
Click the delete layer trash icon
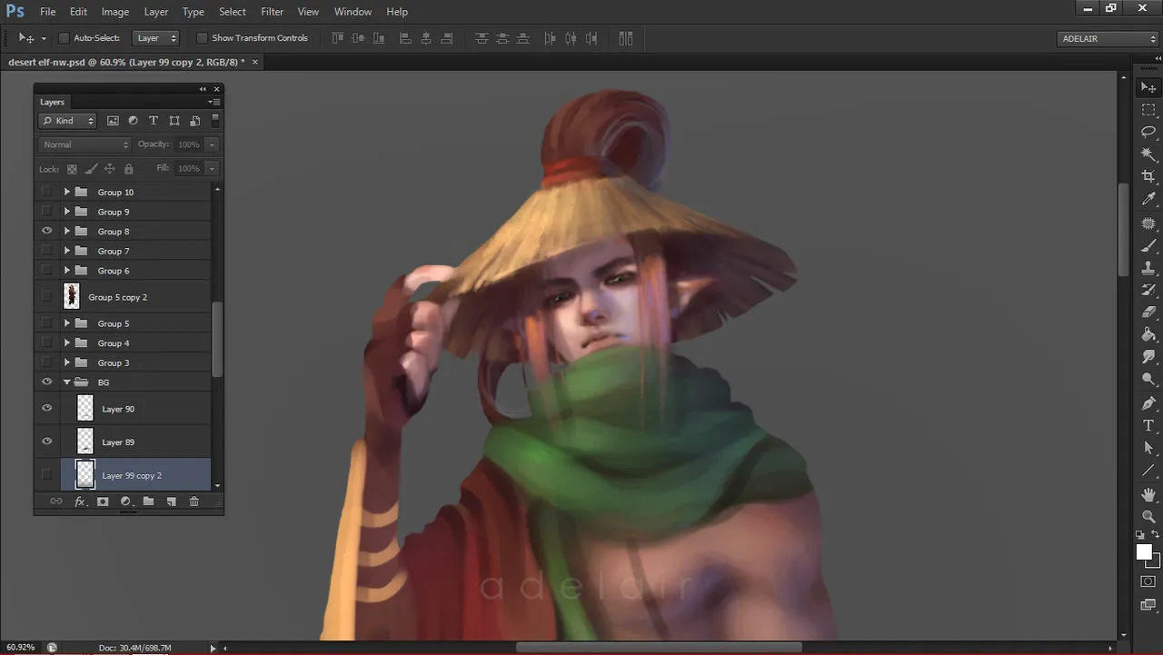[194, 501]
